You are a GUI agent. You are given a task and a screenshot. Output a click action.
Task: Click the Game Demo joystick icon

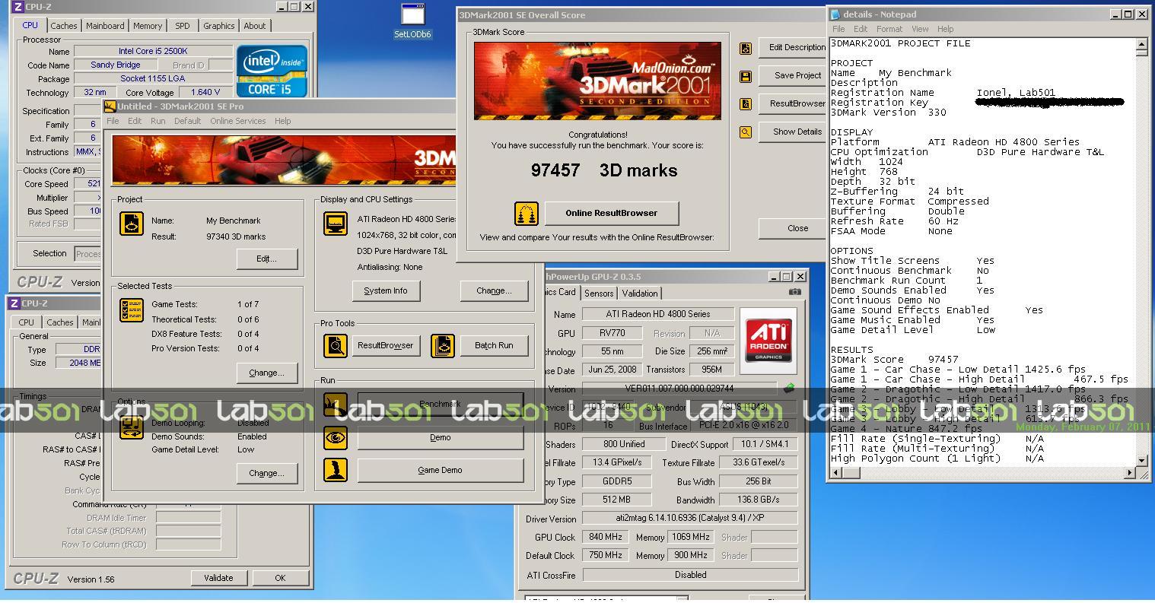(x=336, y=470)
